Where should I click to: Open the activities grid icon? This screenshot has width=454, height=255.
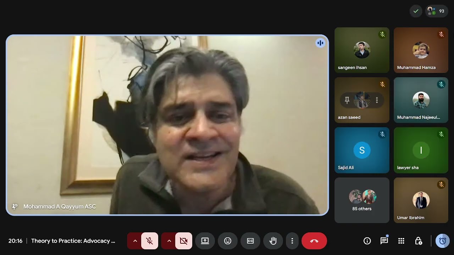pos(401,241)
